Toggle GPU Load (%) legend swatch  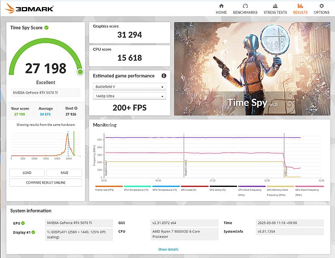(195, 186)
